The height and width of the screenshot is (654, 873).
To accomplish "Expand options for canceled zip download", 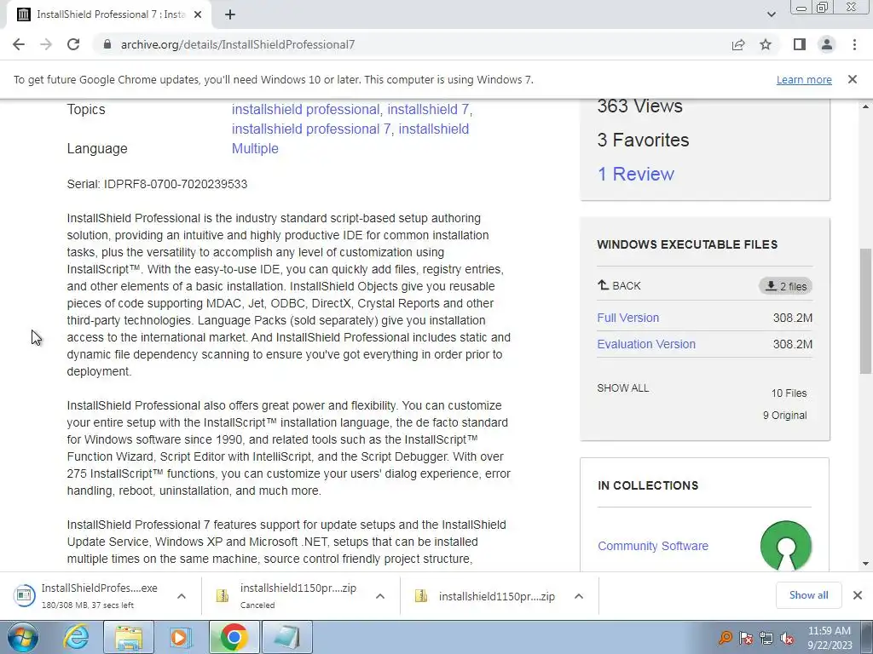I will tap(380, 596).
